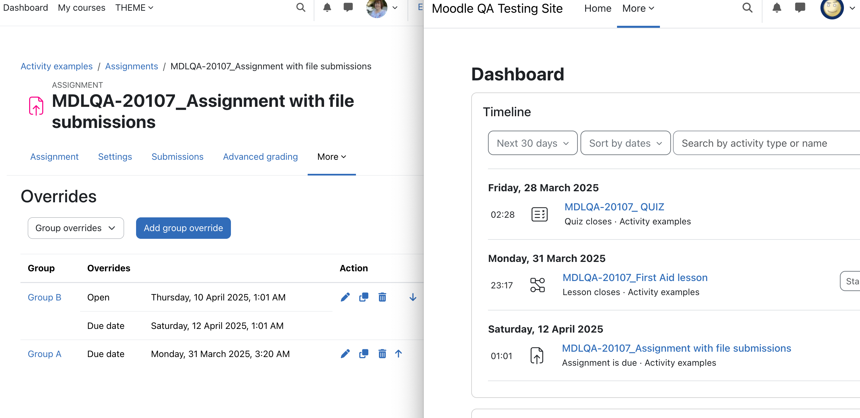The width and height of the screenshot is (860, 418).
Task: Open MDLQA-20107_First Aid lesson link
Action: (x=635, y=278)
